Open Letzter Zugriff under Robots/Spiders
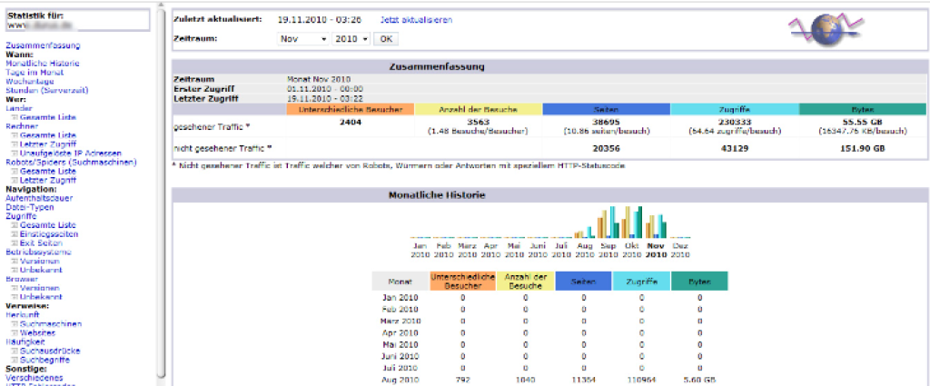 tap(47, 180)
